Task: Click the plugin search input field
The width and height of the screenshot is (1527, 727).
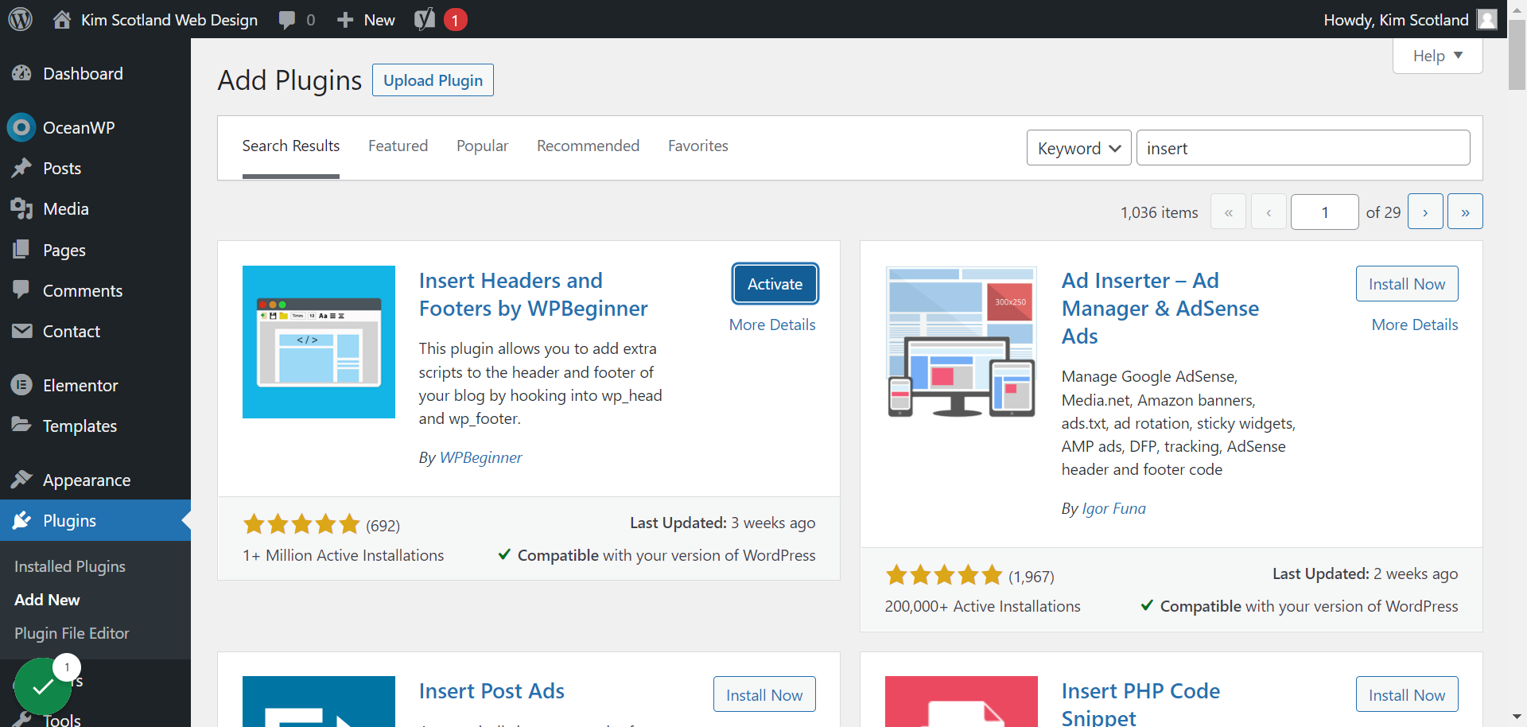Action: point(1303,148)
